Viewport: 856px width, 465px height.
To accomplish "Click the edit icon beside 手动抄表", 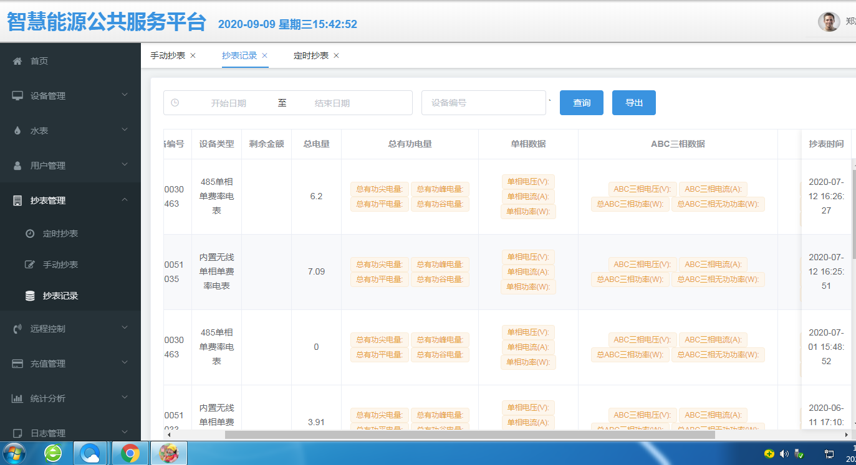I will pos(30,265).
